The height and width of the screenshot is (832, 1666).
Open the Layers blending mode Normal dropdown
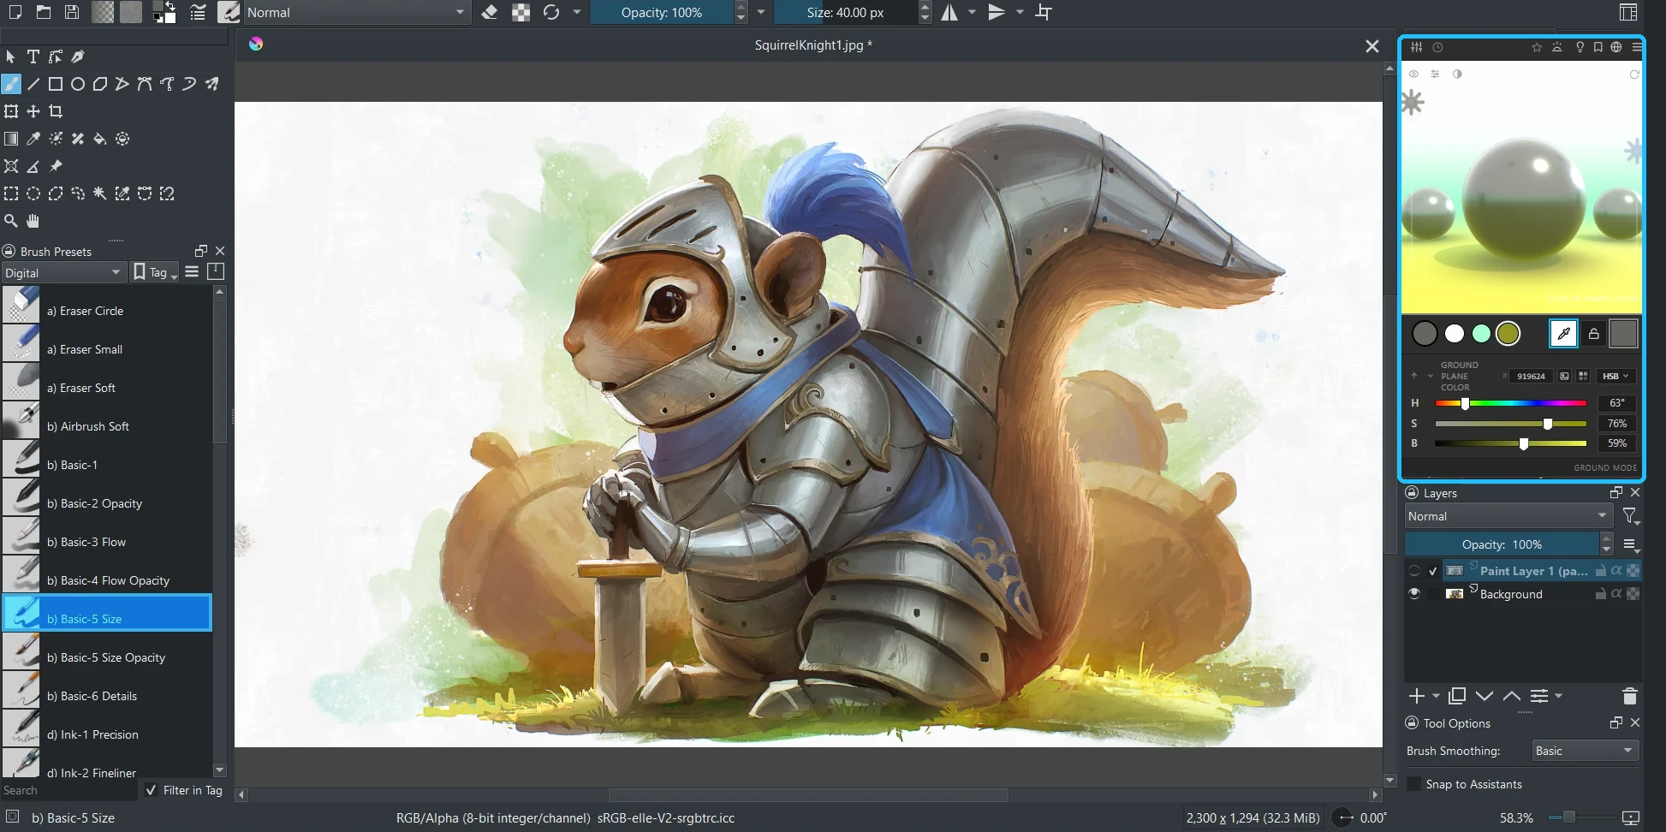[1508, 516]
